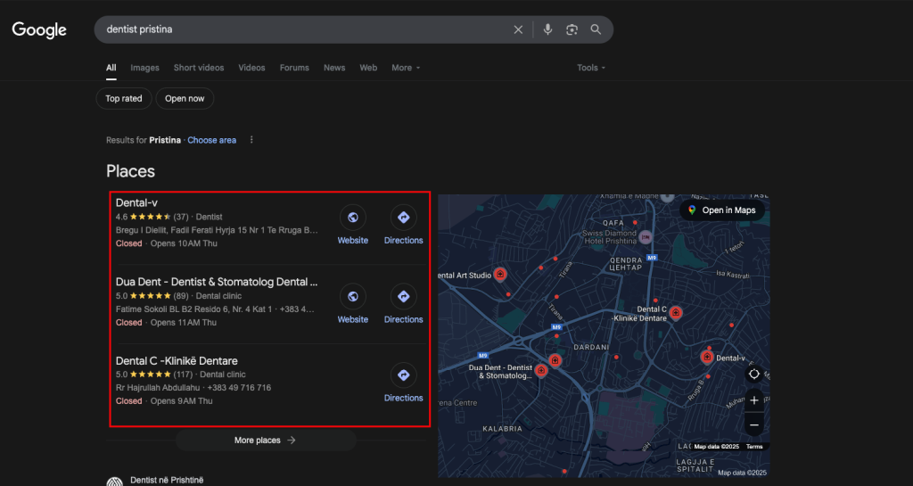Click the Choose area link
This screenshot has height=486, width=913.
click(x=212, y=140)
